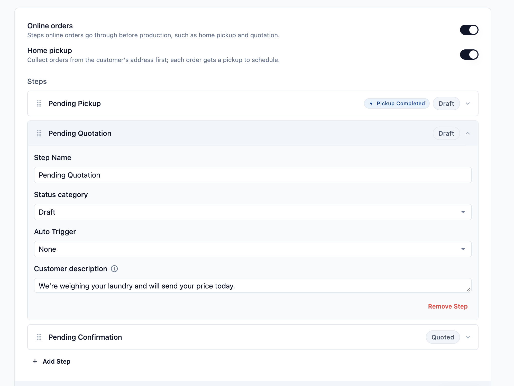Viewport: 514px width, 386px height.
Task: Grab the Pending Pickup drag handle
Action: pyautogui.click(x=39, y=103)
